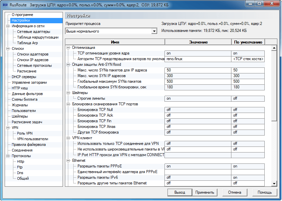Collapse the Списки tree node
Image resolution: width=282 pixels, height=201 pixels.
(8, 49)
